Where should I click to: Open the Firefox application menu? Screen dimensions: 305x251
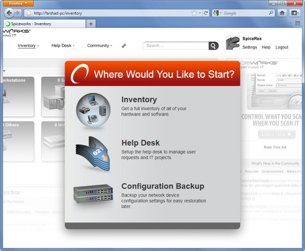click(x=18, y=3)
